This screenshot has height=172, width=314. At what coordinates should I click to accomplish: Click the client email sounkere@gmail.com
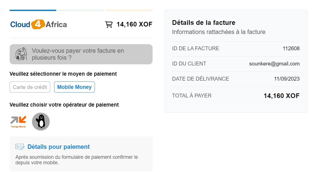(274, 64)
